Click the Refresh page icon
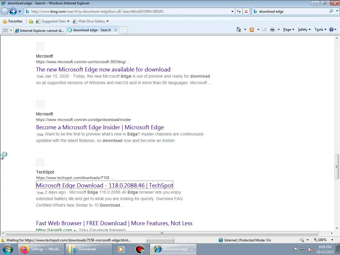Screen dimensions: 340x255 pos(239,11)
